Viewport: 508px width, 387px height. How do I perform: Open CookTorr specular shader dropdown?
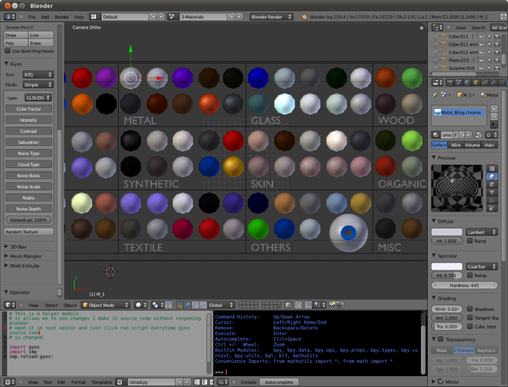pyautogui.click(x=481, y=266)
